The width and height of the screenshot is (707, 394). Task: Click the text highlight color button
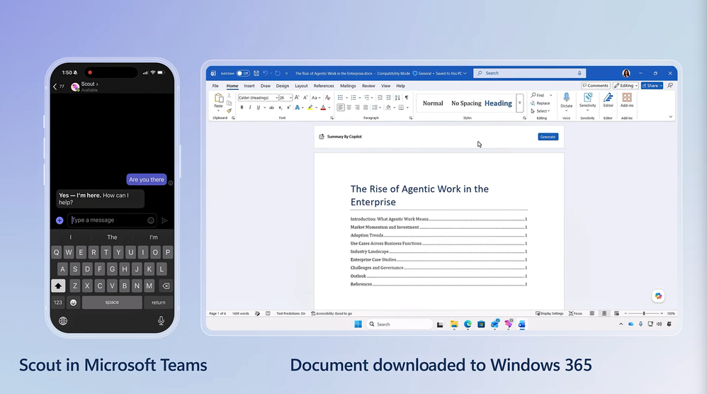click(x=310, y=107)
